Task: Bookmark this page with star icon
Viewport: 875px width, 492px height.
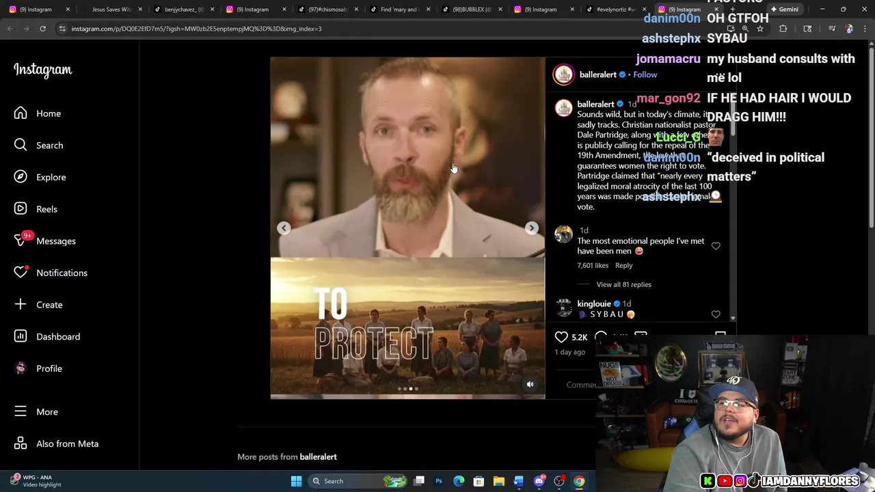Action: tap(759, 29)
